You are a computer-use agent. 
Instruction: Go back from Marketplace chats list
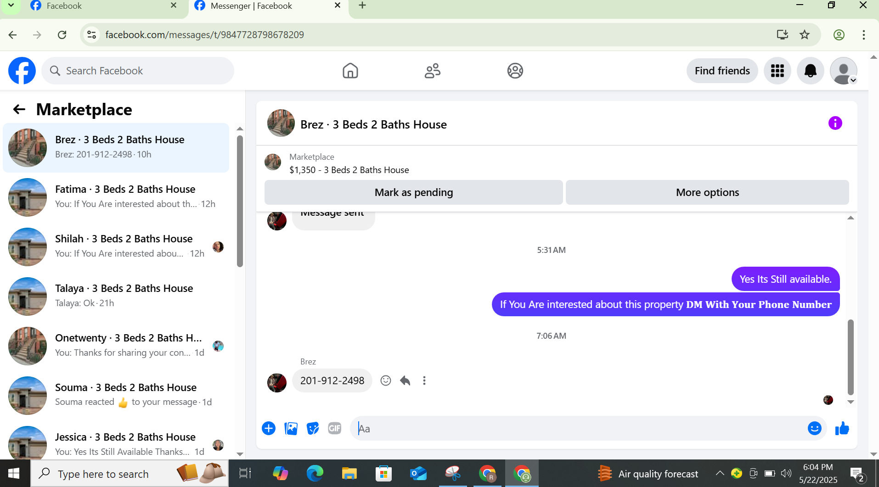pyautogui.click(x=19, y=109)
